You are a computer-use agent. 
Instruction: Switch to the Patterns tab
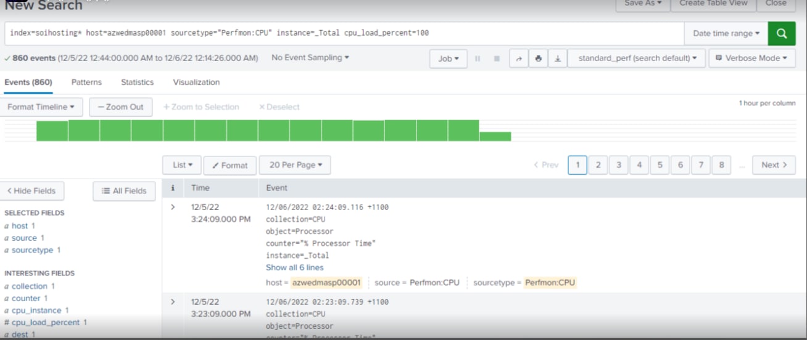coord(86,82)
